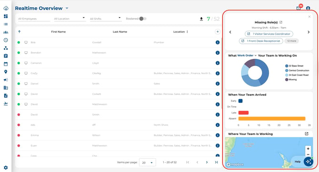Image resolution: width=319 pixels, height=172 pixels.
Task: Click the Mowing legend swatch
Action: (x=287, y=80)
